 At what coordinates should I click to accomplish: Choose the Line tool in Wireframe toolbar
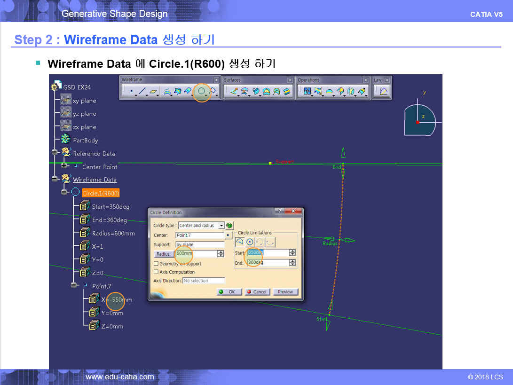point(142,92)
